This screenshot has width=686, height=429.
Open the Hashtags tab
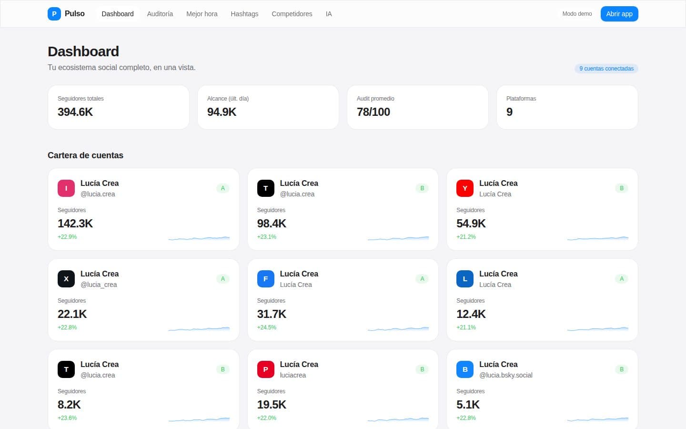pos(244,14)
